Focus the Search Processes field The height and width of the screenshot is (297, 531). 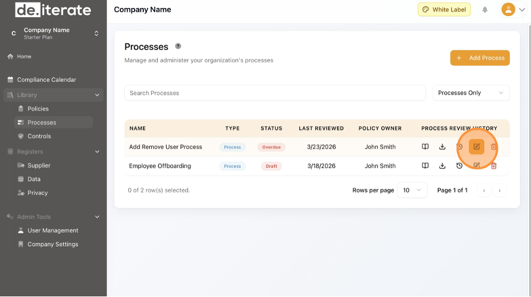pyautogui.click(x=275, y=93)
